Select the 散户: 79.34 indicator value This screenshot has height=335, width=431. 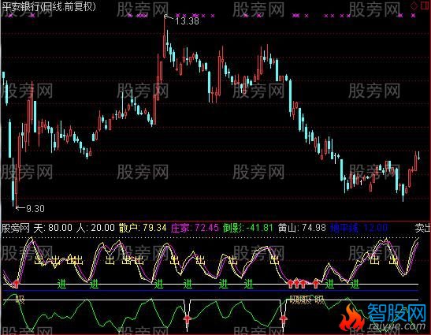pos(143,228)
